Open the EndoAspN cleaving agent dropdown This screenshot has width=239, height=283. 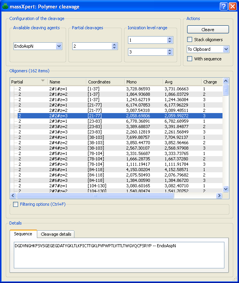coord(59,46)
